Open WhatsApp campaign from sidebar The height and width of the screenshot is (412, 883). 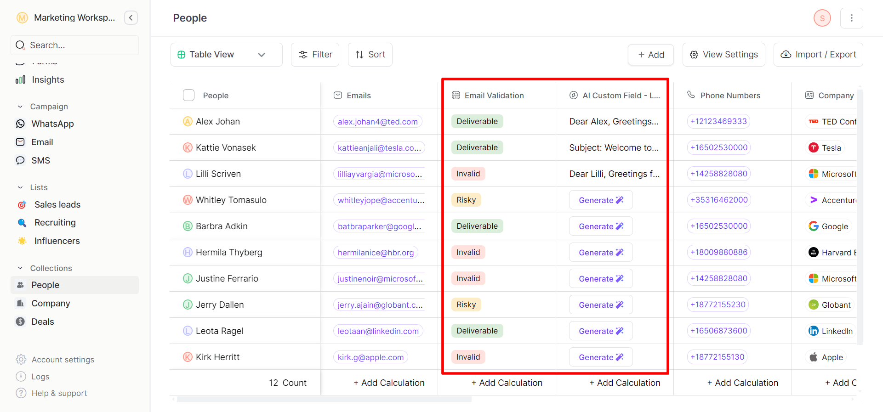click(52, 124)
